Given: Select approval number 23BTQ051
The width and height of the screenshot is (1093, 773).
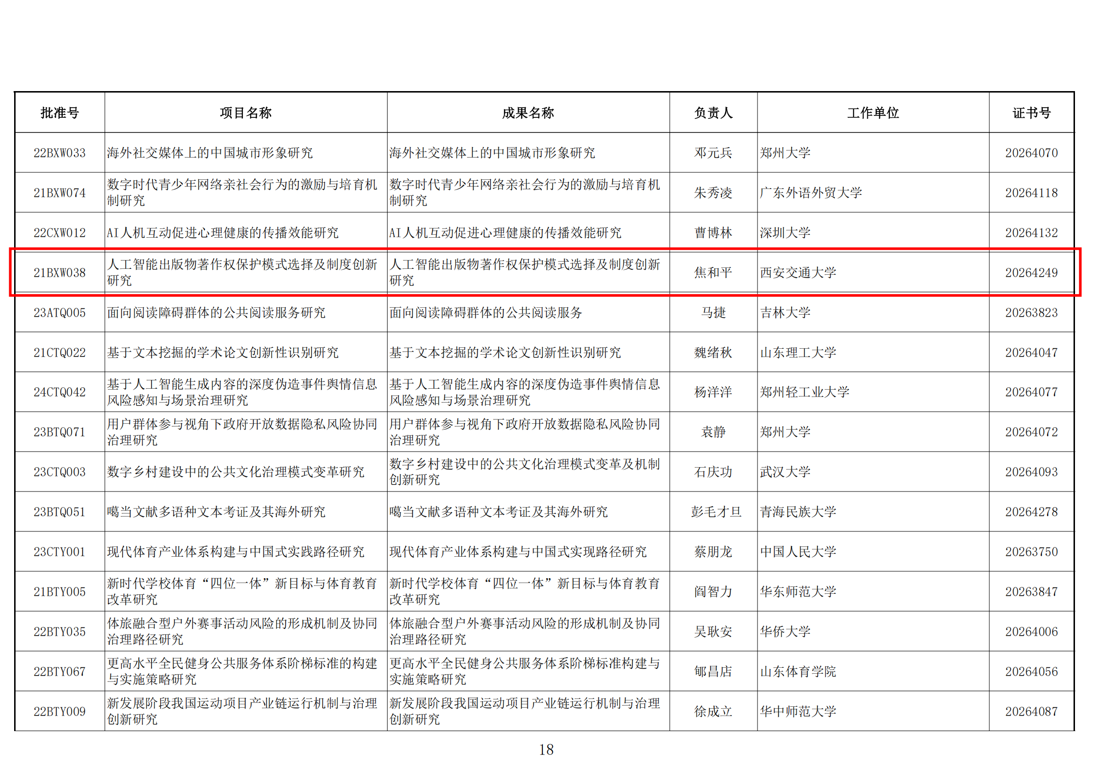Looking at the screenshot, I should 59,512.
